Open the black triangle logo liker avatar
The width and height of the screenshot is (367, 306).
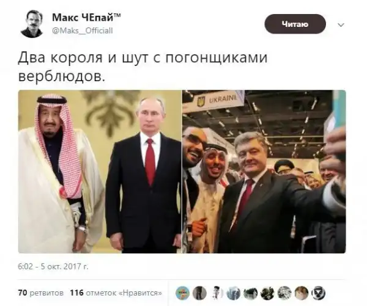(x=319, y=293)
